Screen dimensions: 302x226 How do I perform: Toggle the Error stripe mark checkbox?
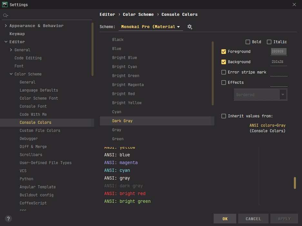coord(224,72)
